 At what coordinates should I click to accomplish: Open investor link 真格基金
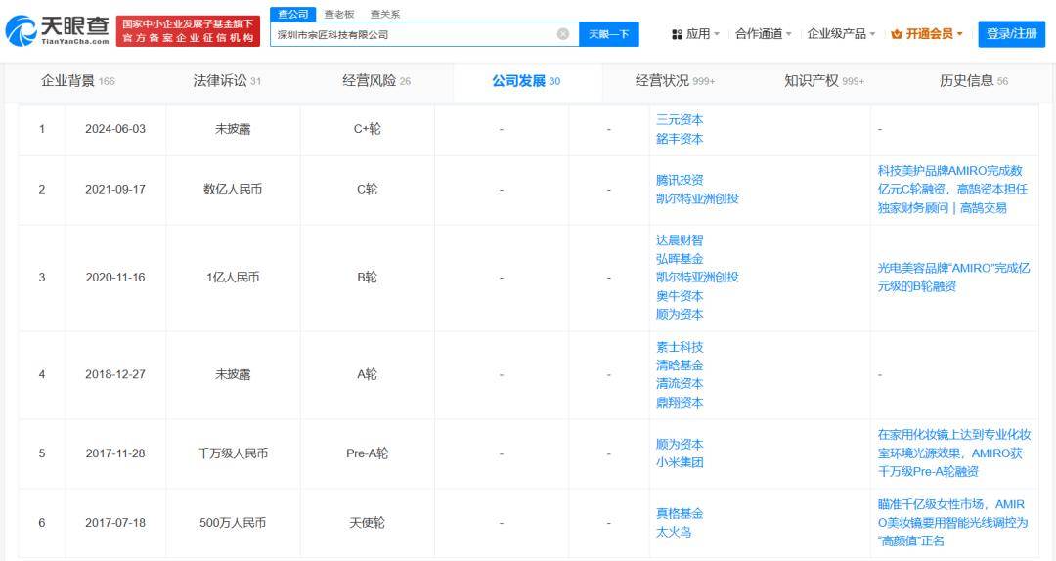pyautogui.click(x=680, y=513)
